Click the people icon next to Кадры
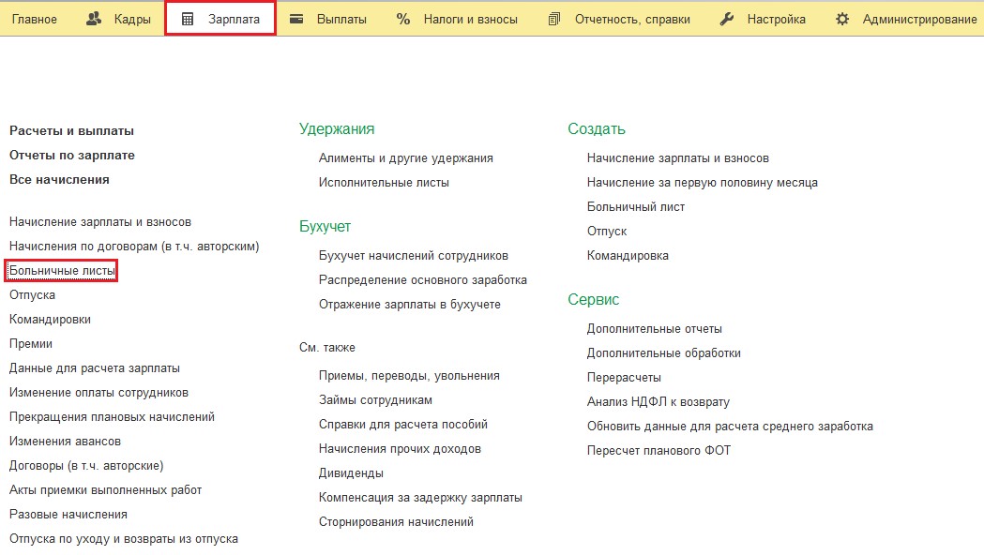984x555 pixels. [94, 19]
